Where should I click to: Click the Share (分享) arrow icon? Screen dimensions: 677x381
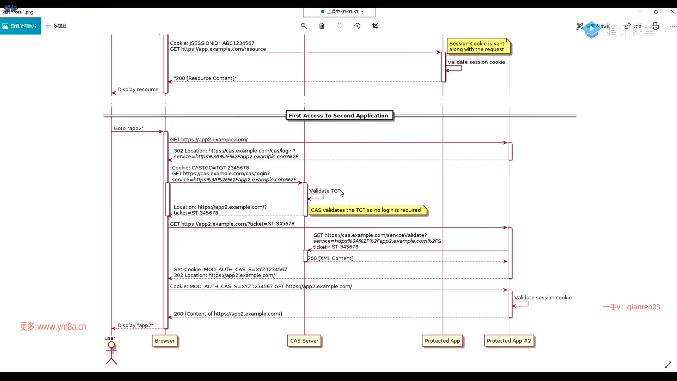pos(628,26)
